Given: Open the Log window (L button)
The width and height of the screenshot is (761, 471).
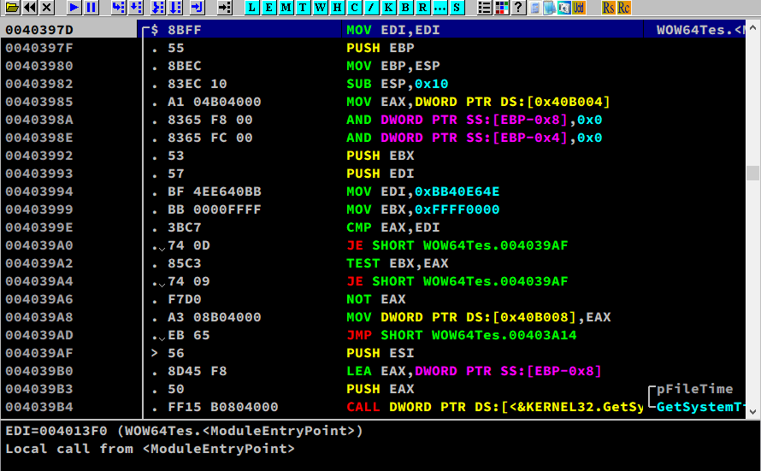Looking at the screenshot, I should click(252, 8).
